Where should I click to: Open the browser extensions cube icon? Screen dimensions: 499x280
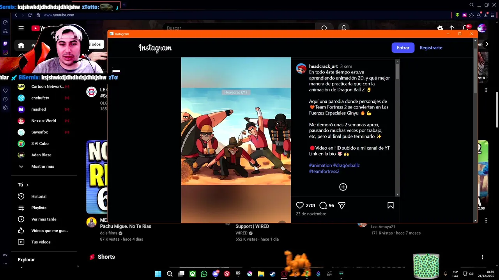(x=472, y=15)
